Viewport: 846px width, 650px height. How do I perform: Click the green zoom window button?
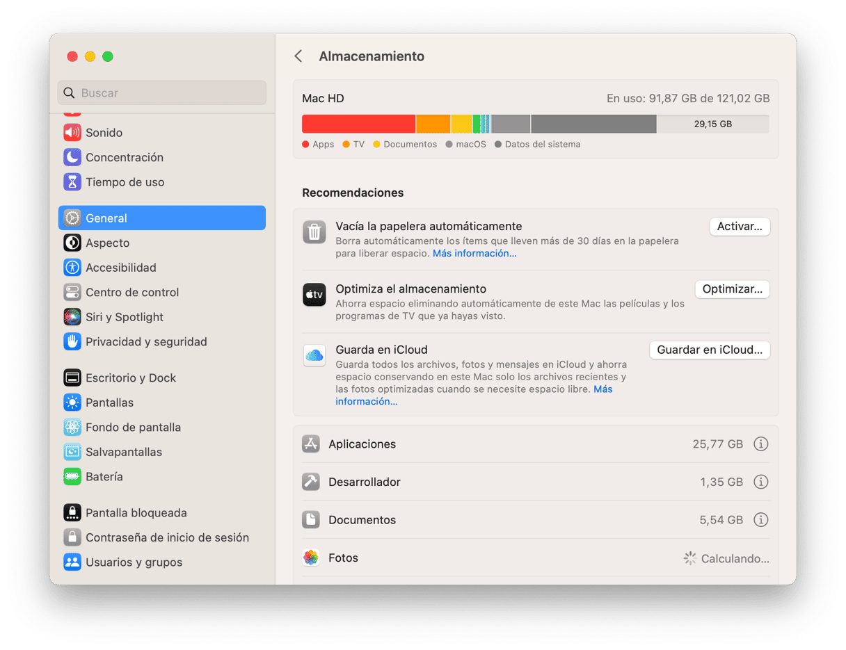click(108, 56)
